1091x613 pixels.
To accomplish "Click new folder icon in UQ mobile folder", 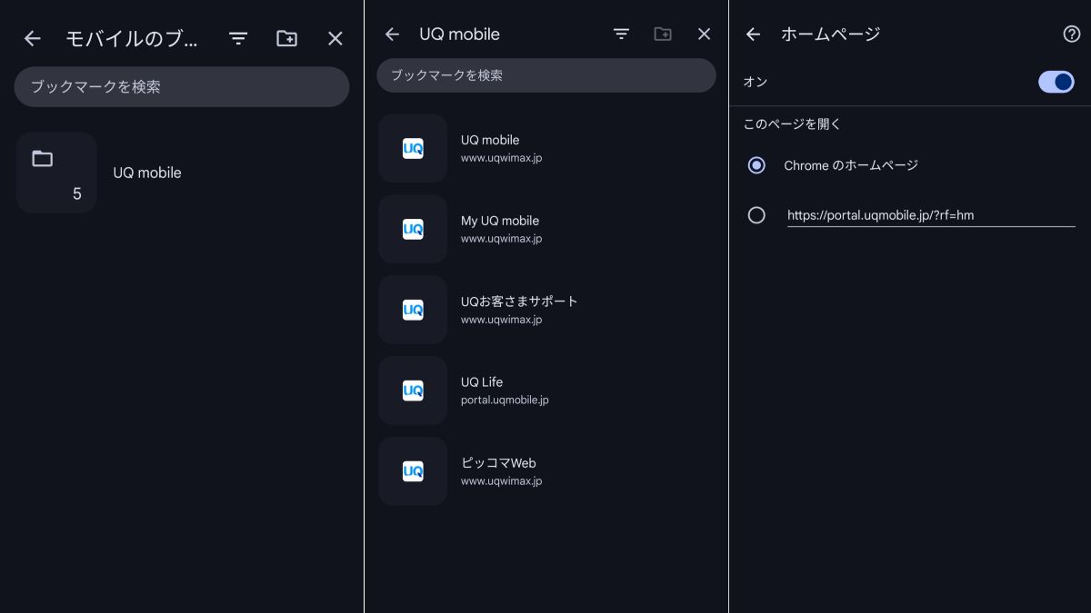I will tap(663, 35).
